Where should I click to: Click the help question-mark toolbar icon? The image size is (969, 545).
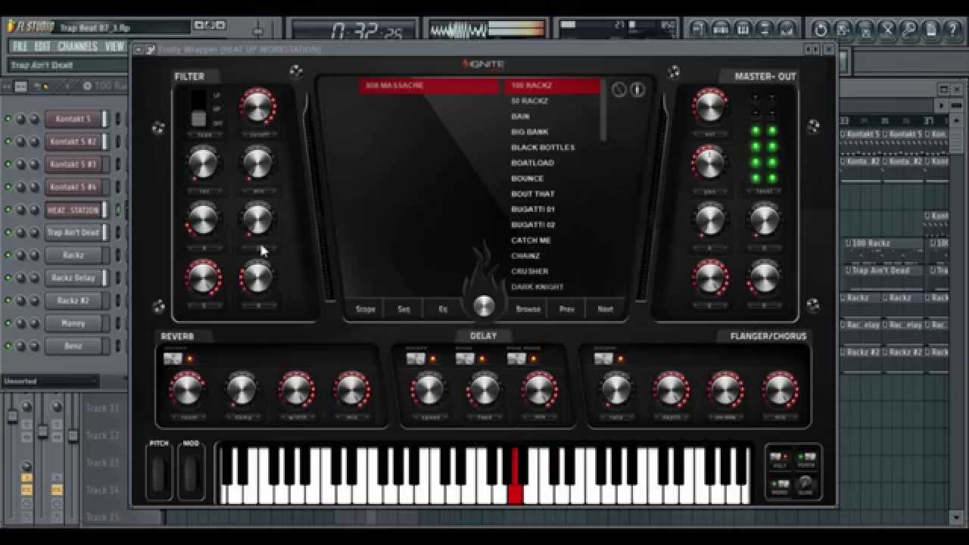coord(954,30)
